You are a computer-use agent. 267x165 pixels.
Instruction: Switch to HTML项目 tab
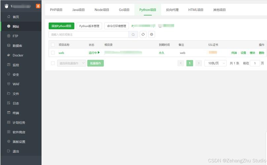click(x=196, y=10)
